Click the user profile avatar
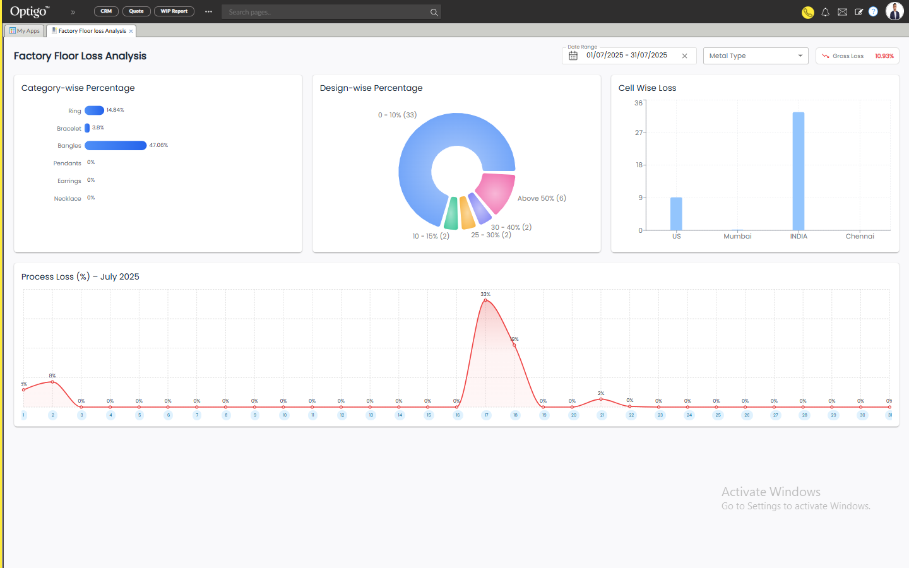909x568 pixels. point(894,11)
